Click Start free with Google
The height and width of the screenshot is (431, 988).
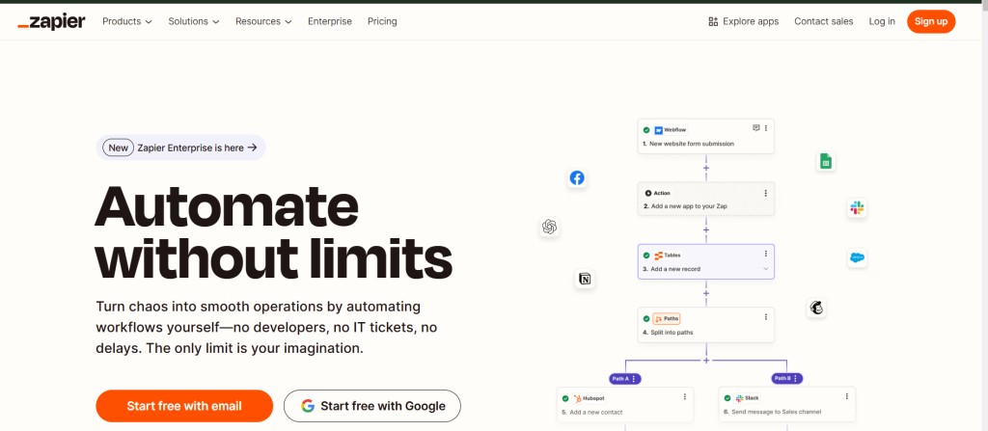[372, 406]
